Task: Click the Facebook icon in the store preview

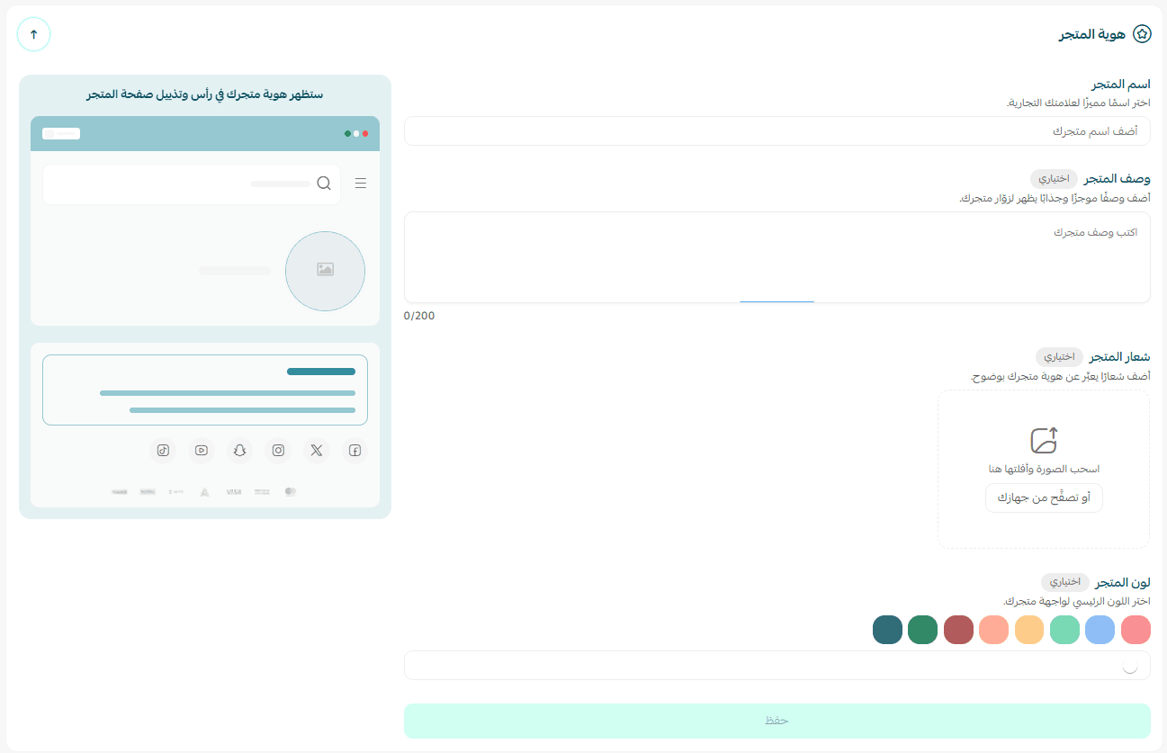Action: tap(355, 451)
